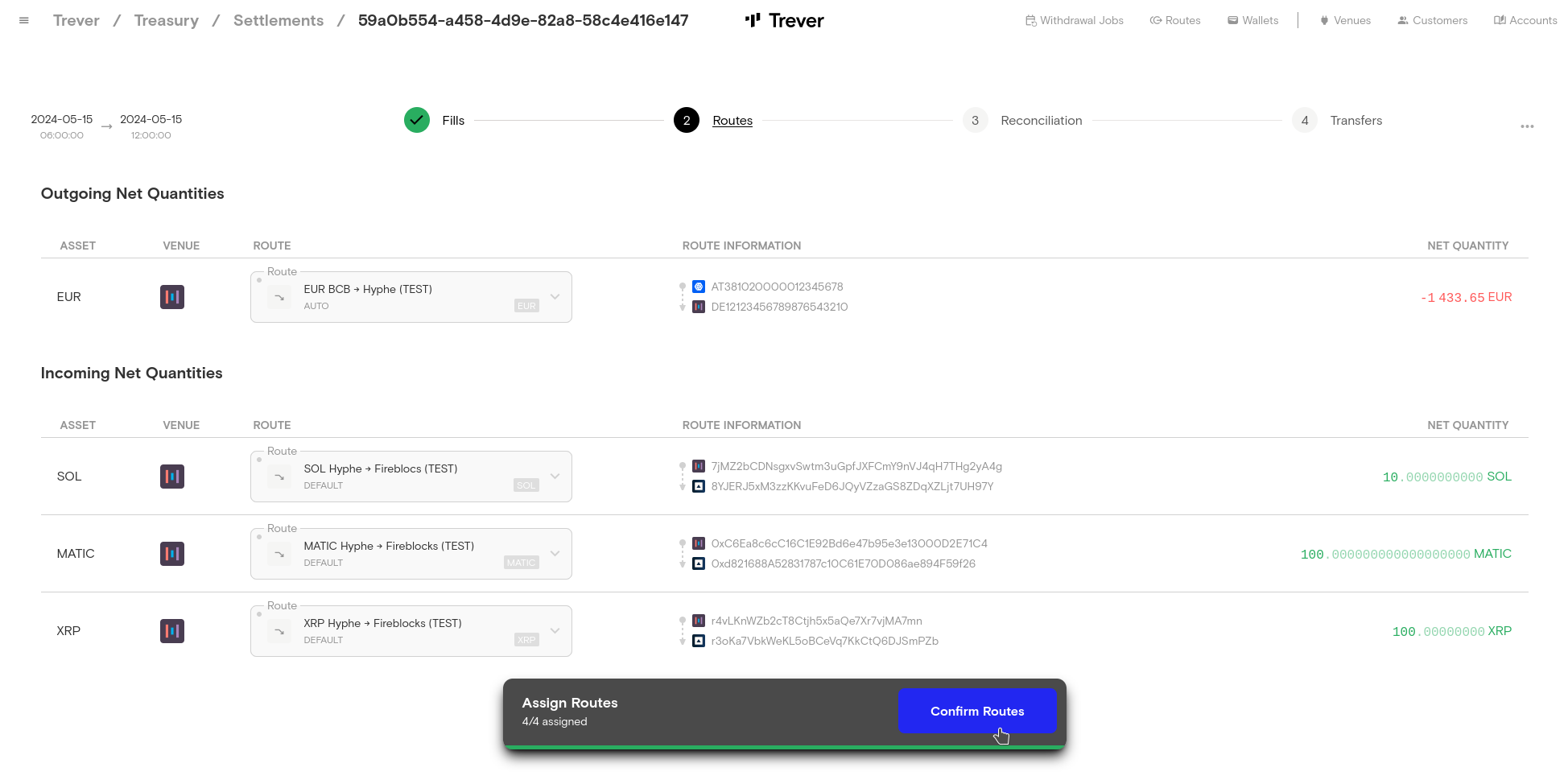This screenshot has width=1568, height=780.
Task: Click the Trever logo in header
Action: point(784,21)
